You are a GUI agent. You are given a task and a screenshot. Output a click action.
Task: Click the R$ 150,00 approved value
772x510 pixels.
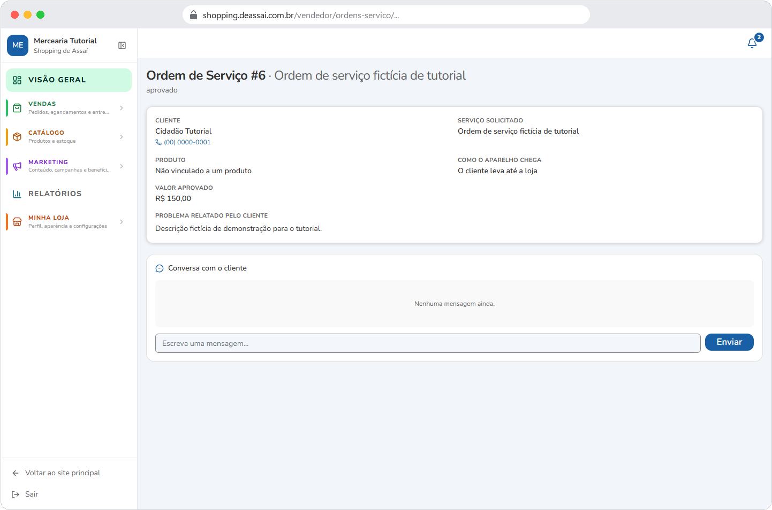click(x=173, y=198)
